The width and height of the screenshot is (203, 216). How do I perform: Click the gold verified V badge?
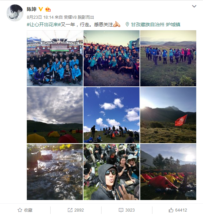(41, 9)
